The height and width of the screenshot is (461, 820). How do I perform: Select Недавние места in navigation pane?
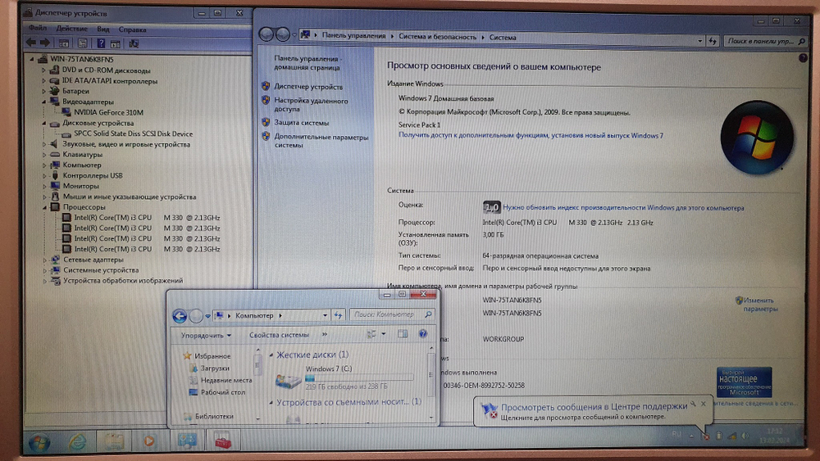point(226,380)
